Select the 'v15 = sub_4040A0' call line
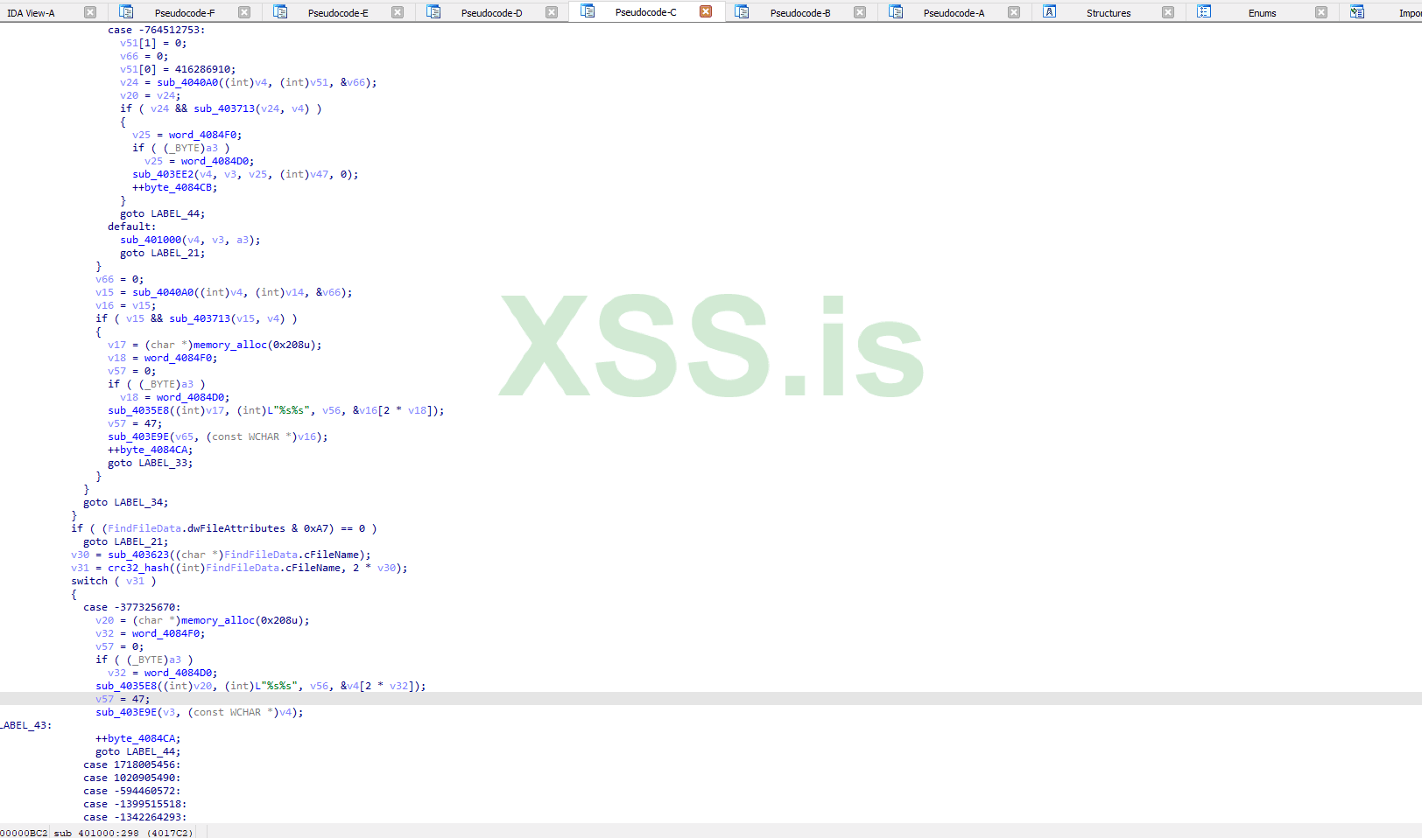 [224, 292]
